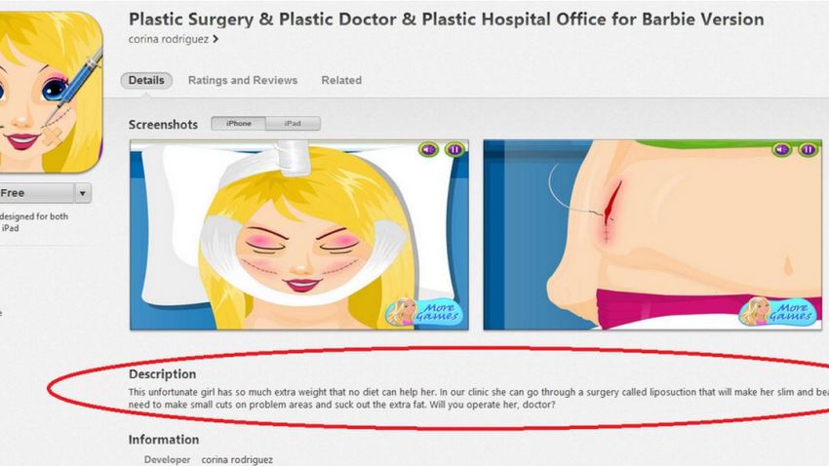829x466 pixels.
Task: Open corina rodriguez developer link under title
Action: [x=168, y=39]
